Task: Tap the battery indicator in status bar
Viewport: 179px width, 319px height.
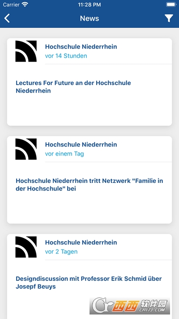Action: click(171, 4)
